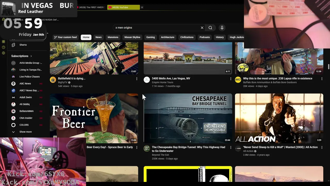Image resolution: width=330 pixels, height=186 pixels.
Task: Open more options for Spruce Beer video
Action: (x=137, y=148)
